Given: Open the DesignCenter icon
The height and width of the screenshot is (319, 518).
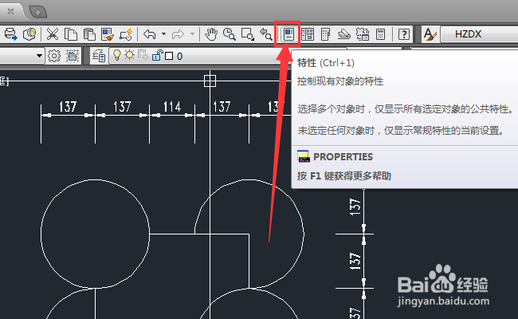Looking at the screenshot, I should (x=308, y=34).
